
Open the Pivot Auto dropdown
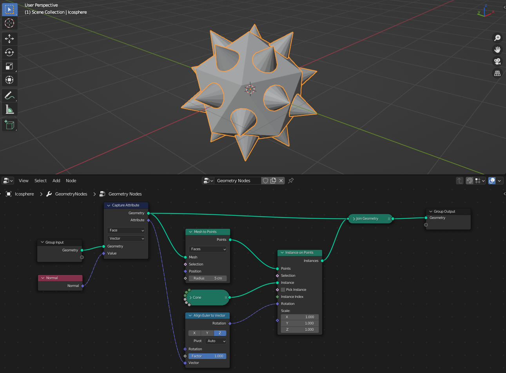click(x=216, y=341)
